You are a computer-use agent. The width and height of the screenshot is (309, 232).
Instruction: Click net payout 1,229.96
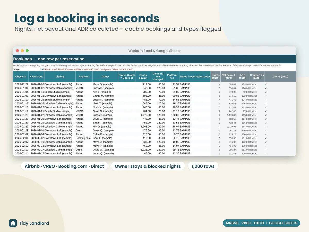pyautogui.click(x=231, y=127)
